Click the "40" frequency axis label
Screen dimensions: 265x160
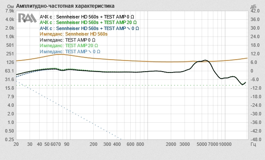coord(40,144)
